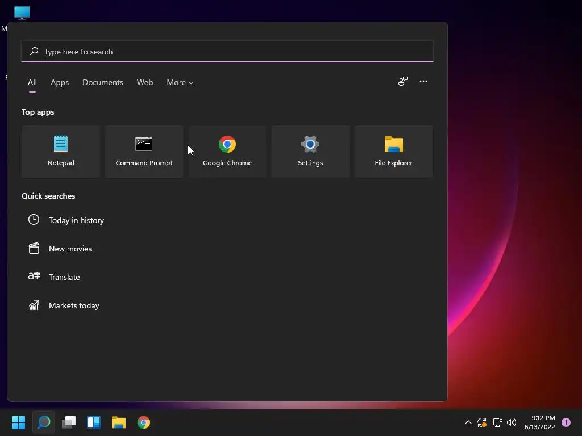Open Markets today quick search
582x436 pixels.
tap(74, 305)
